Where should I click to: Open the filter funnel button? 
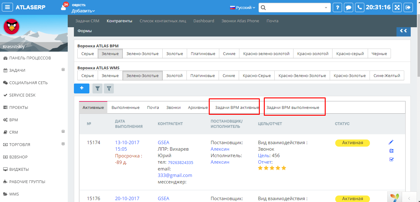[x=97, y=88]
